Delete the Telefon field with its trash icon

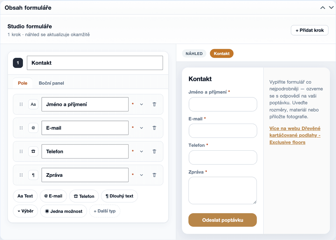coord(154,152)
